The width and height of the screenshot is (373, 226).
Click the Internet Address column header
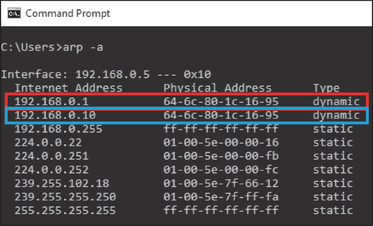point(69,88)
